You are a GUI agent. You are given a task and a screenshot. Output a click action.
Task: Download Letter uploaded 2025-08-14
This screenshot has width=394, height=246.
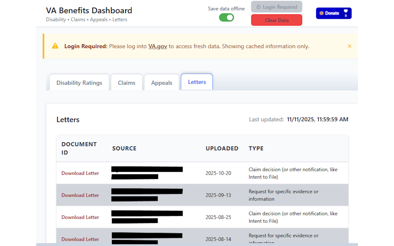[x=80, y=239]
